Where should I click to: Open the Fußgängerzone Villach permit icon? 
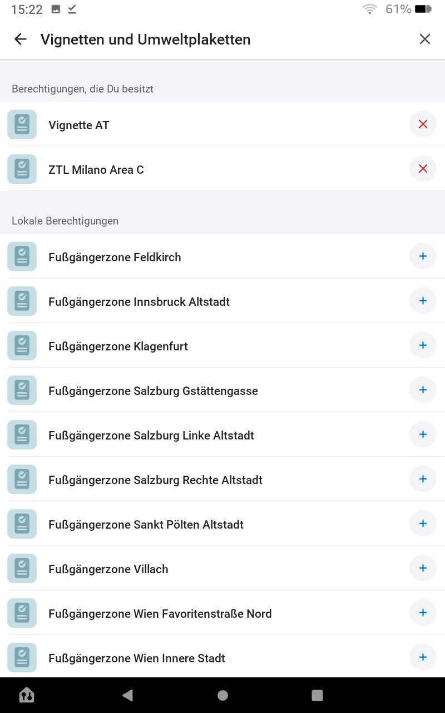[x=22, y=568]
